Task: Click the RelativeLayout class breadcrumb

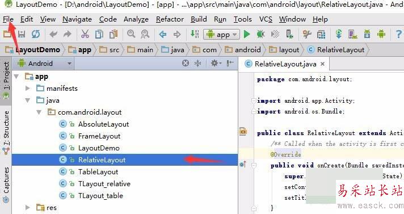Action: pyautogui.click(x=336, y=50)
